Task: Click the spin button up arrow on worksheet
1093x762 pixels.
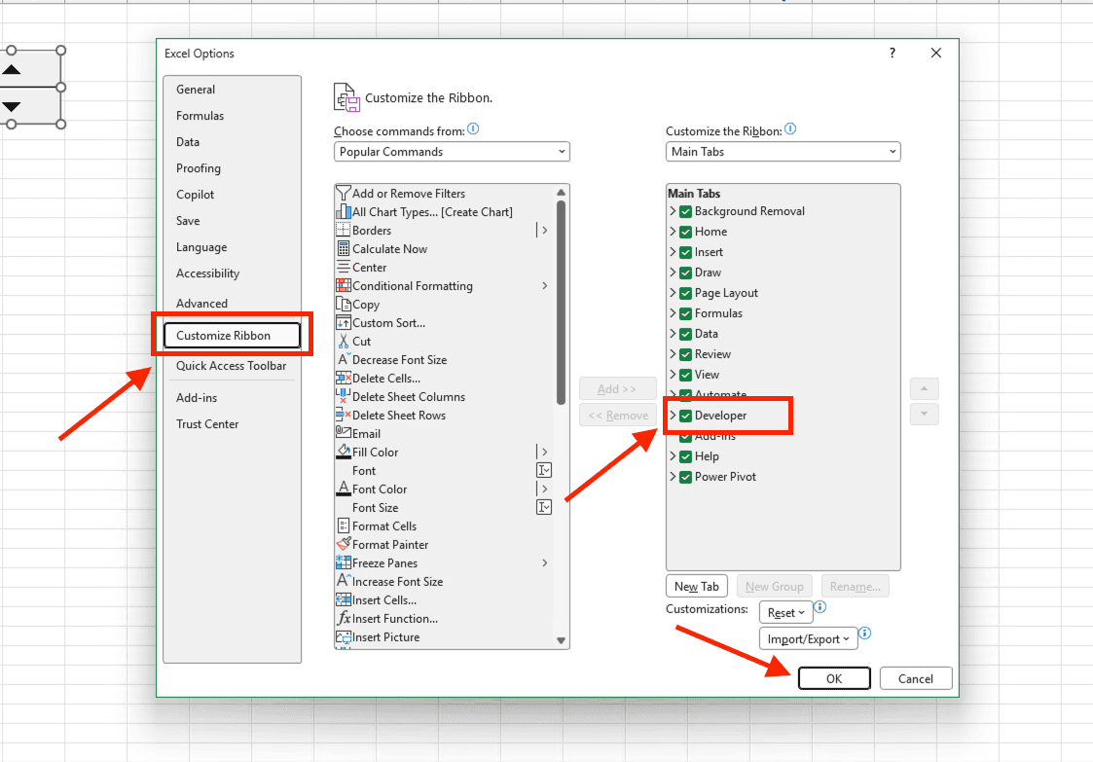Action: pyautogui.click(x=12, y=69)
